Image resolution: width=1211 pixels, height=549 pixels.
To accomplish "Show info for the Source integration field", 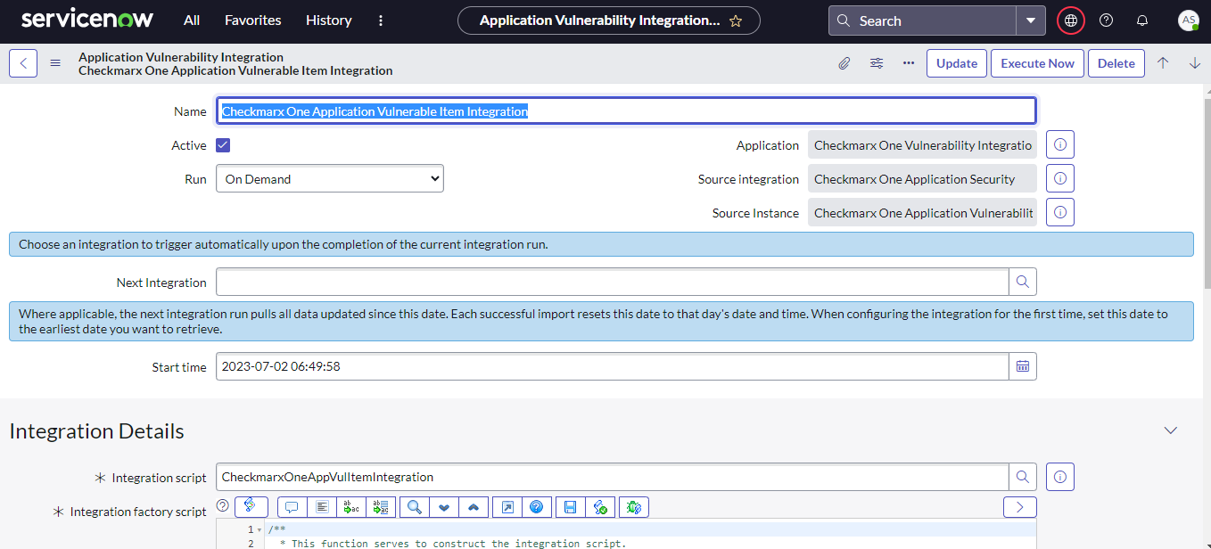I will [1059, 178].
